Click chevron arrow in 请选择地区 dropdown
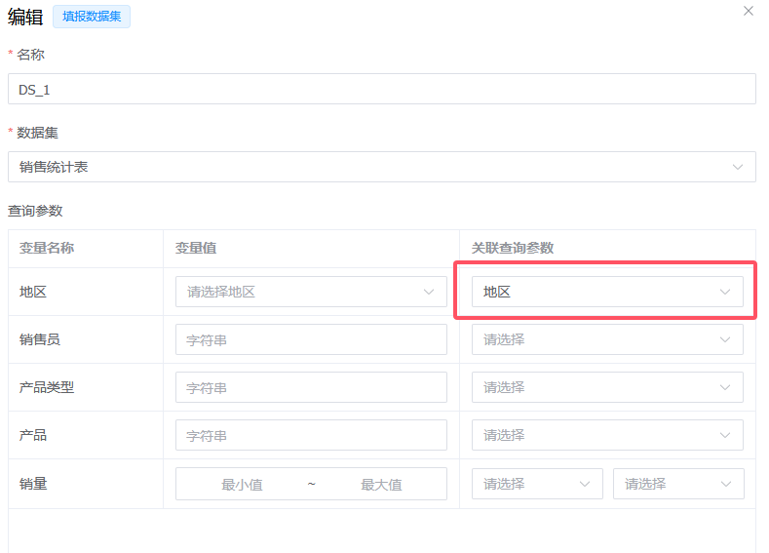Screen dimensions: 769x553 429,292
